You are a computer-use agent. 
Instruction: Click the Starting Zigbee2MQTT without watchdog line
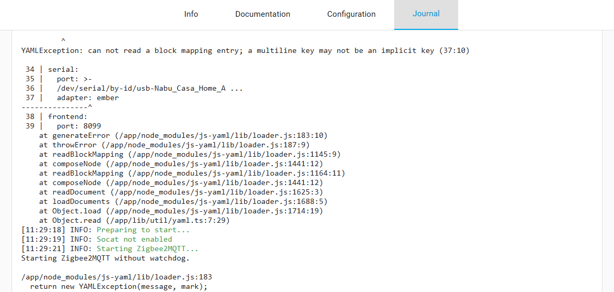[105, 258]
